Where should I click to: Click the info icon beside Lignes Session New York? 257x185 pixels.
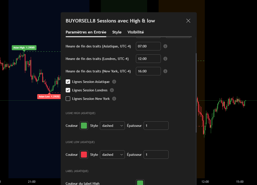pyautogui.click(x=114, y=99)
